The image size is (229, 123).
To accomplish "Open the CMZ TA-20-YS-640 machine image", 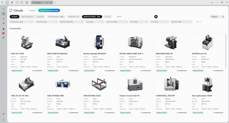I will (x=27, y=84).
